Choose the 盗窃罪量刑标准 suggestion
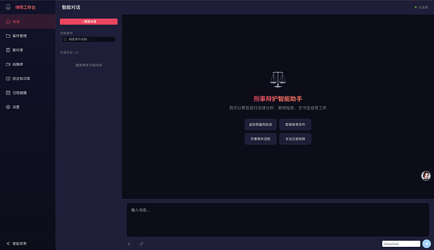The image size is (434, 250). tap(260, 125)
